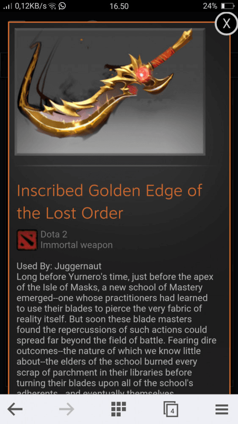Image resolution: width=238 pixels, height=424 pixels.
Task: Tap the Wi-Fi icon in status bar
Action: (x=52, y=6)
